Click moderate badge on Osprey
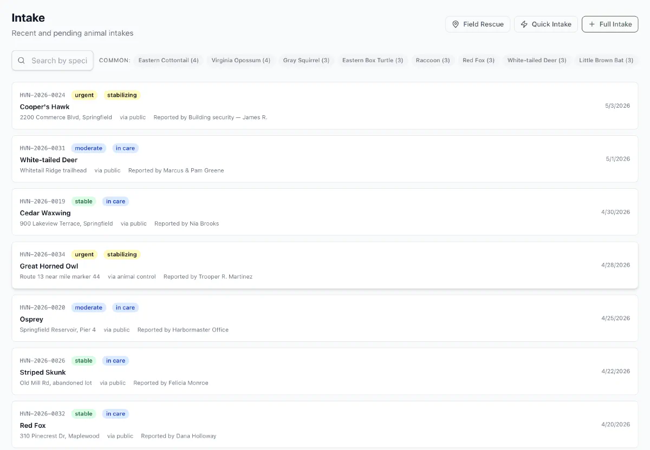 coord(89,307)
